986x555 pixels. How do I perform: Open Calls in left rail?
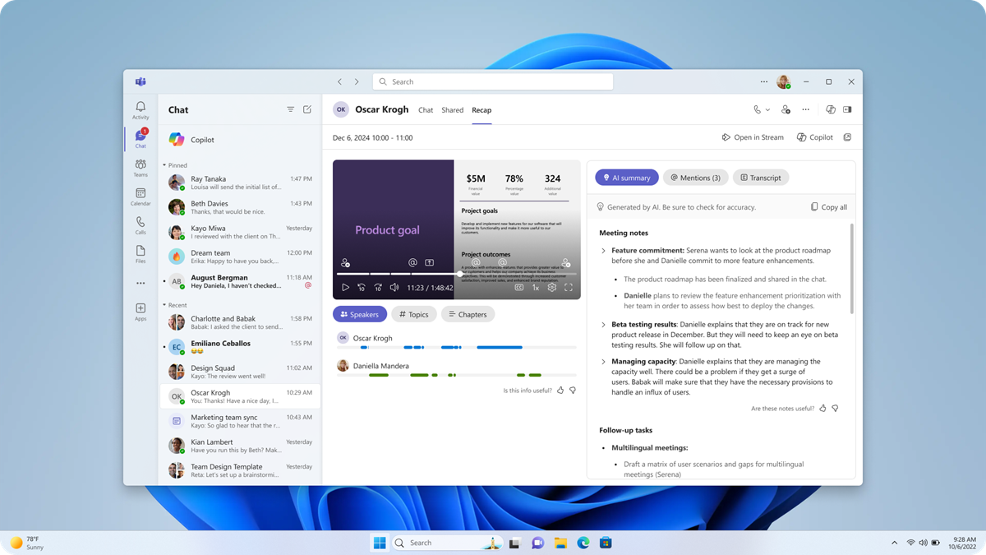point(141,225)
